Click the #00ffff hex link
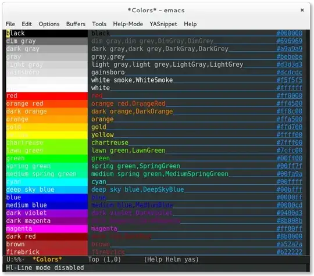The height and width of the screenshot is (276, 314). (290, 181)
